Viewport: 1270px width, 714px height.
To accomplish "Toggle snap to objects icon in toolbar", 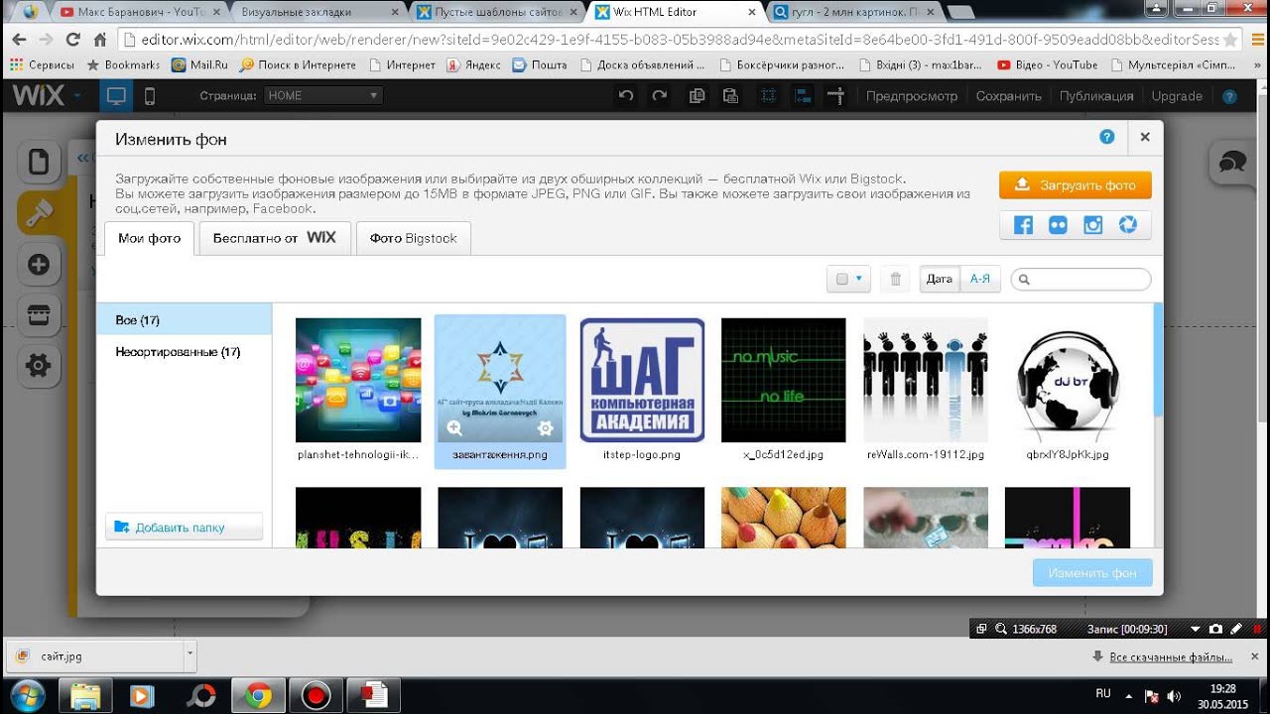I will [x=803, y=96].
